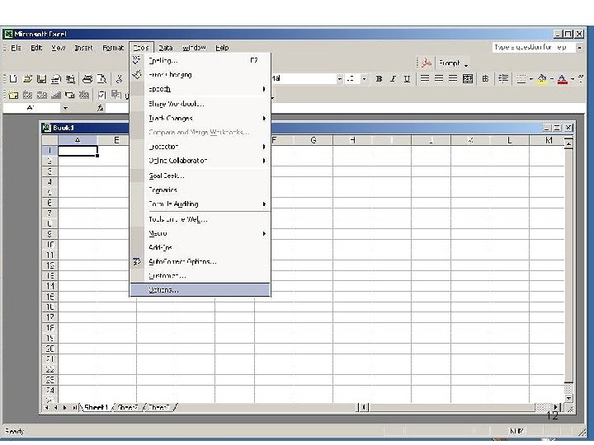Screen dimensions: 594x445
Task: Open the Prompt dropdown
Action: [x=466, y=63]
